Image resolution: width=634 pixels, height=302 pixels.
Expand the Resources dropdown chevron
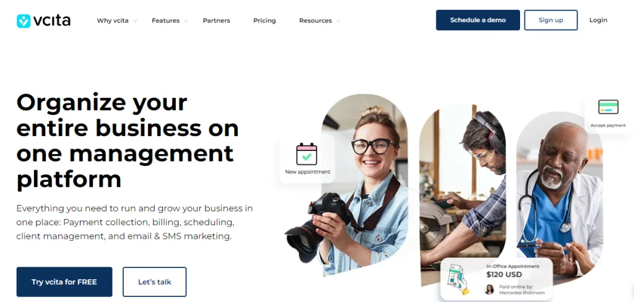(338, 21)
